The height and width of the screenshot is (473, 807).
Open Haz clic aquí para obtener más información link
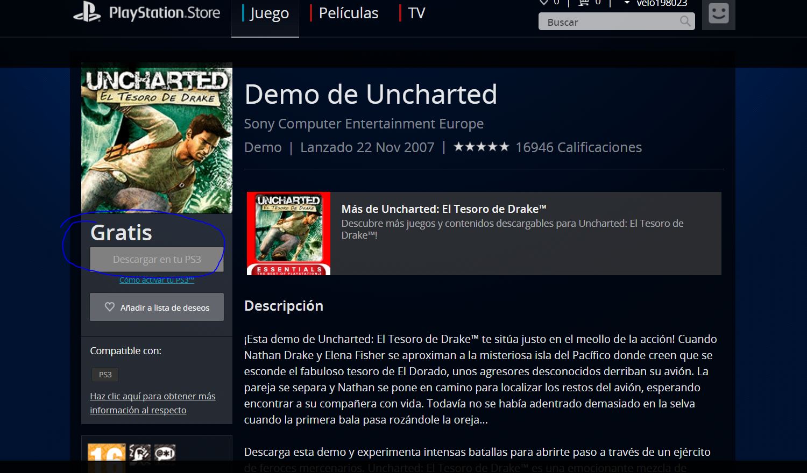153,403
